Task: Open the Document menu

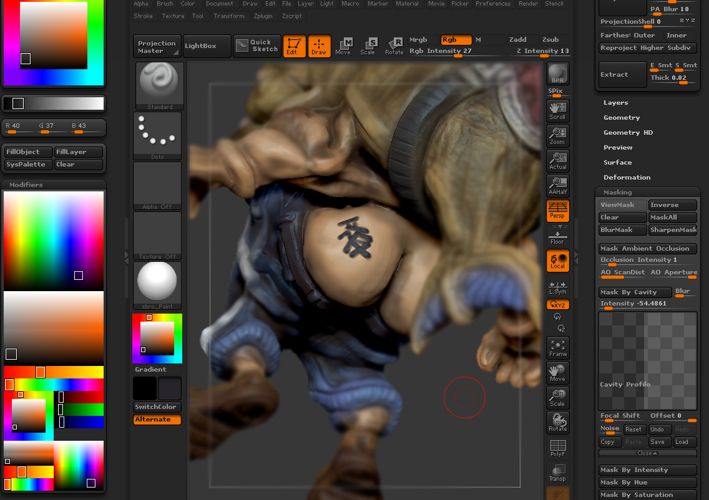Action: click(219, 4)
